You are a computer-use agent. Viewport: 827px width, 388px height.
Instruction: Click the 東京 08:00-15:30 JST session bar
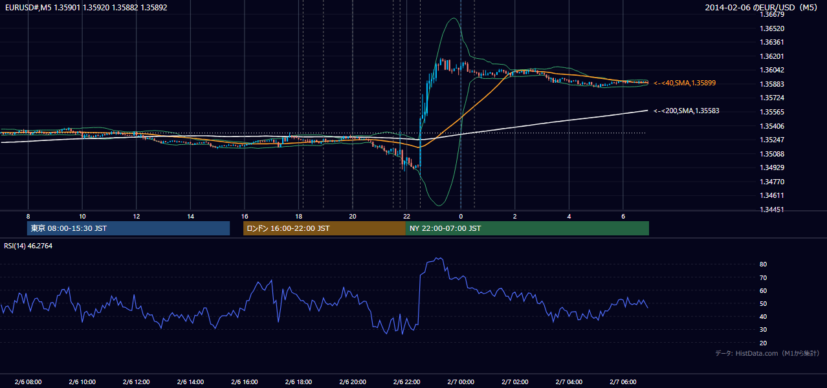(x=128, y=228)
